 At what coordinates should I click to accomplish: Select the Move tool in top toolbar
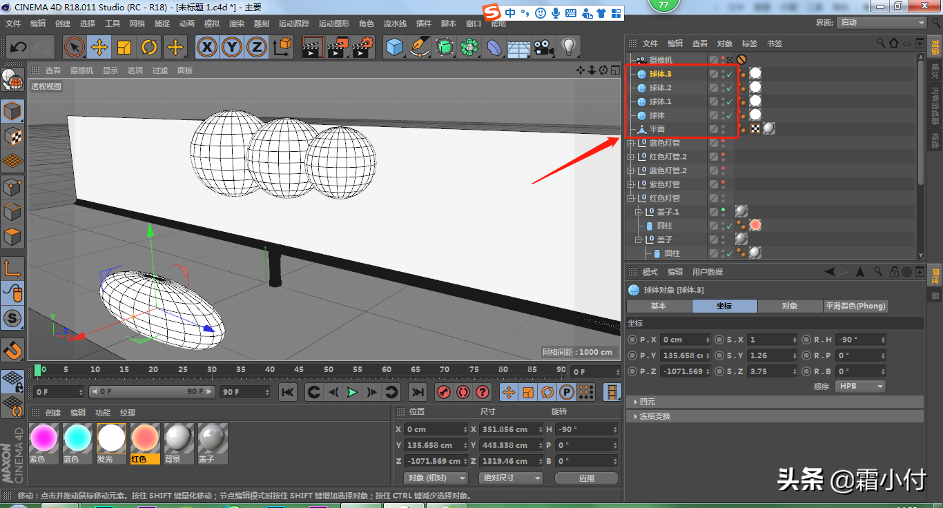click(99, 48)
